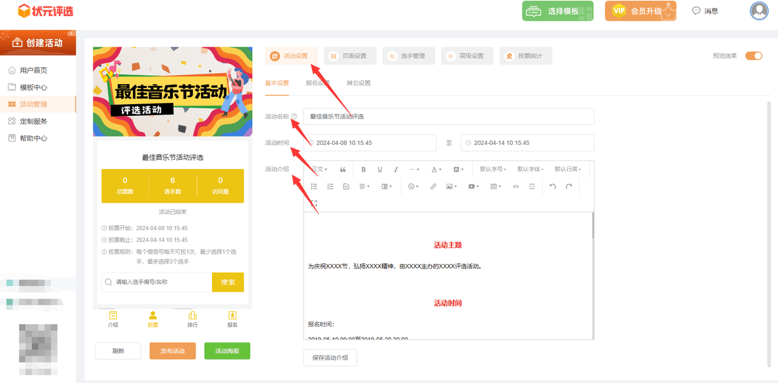Open the 默认行高 line height dropdown
The image size is (778, 383).
point(568,169)
